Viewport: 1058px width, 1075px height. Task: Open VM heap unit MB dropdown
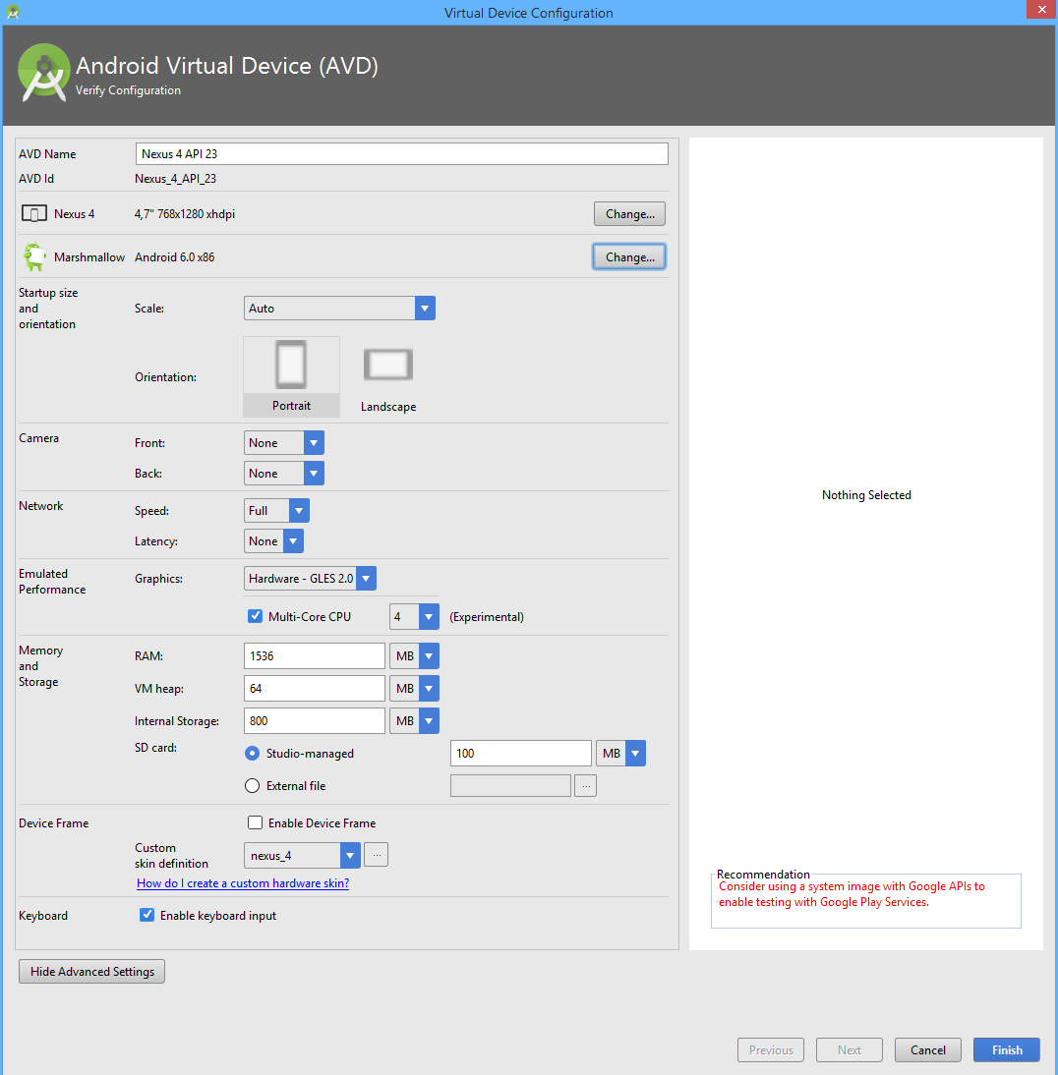(414, 688)
